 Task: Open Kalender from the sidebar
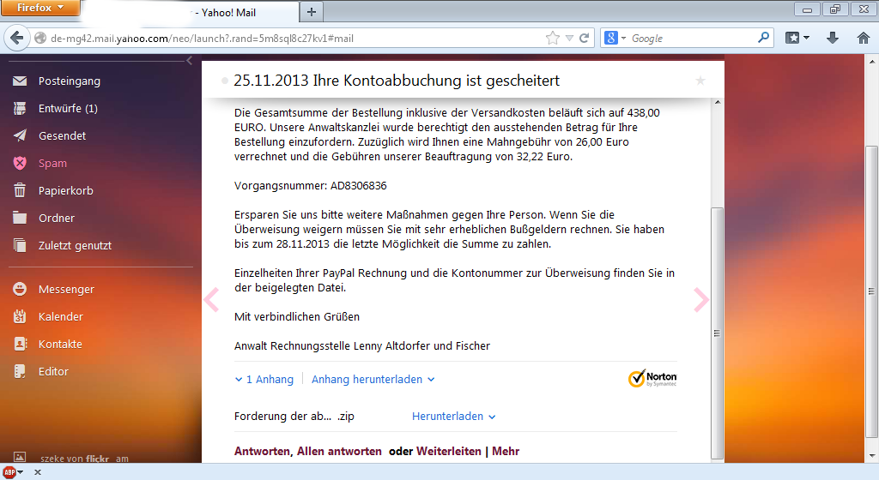pos(60,317)
